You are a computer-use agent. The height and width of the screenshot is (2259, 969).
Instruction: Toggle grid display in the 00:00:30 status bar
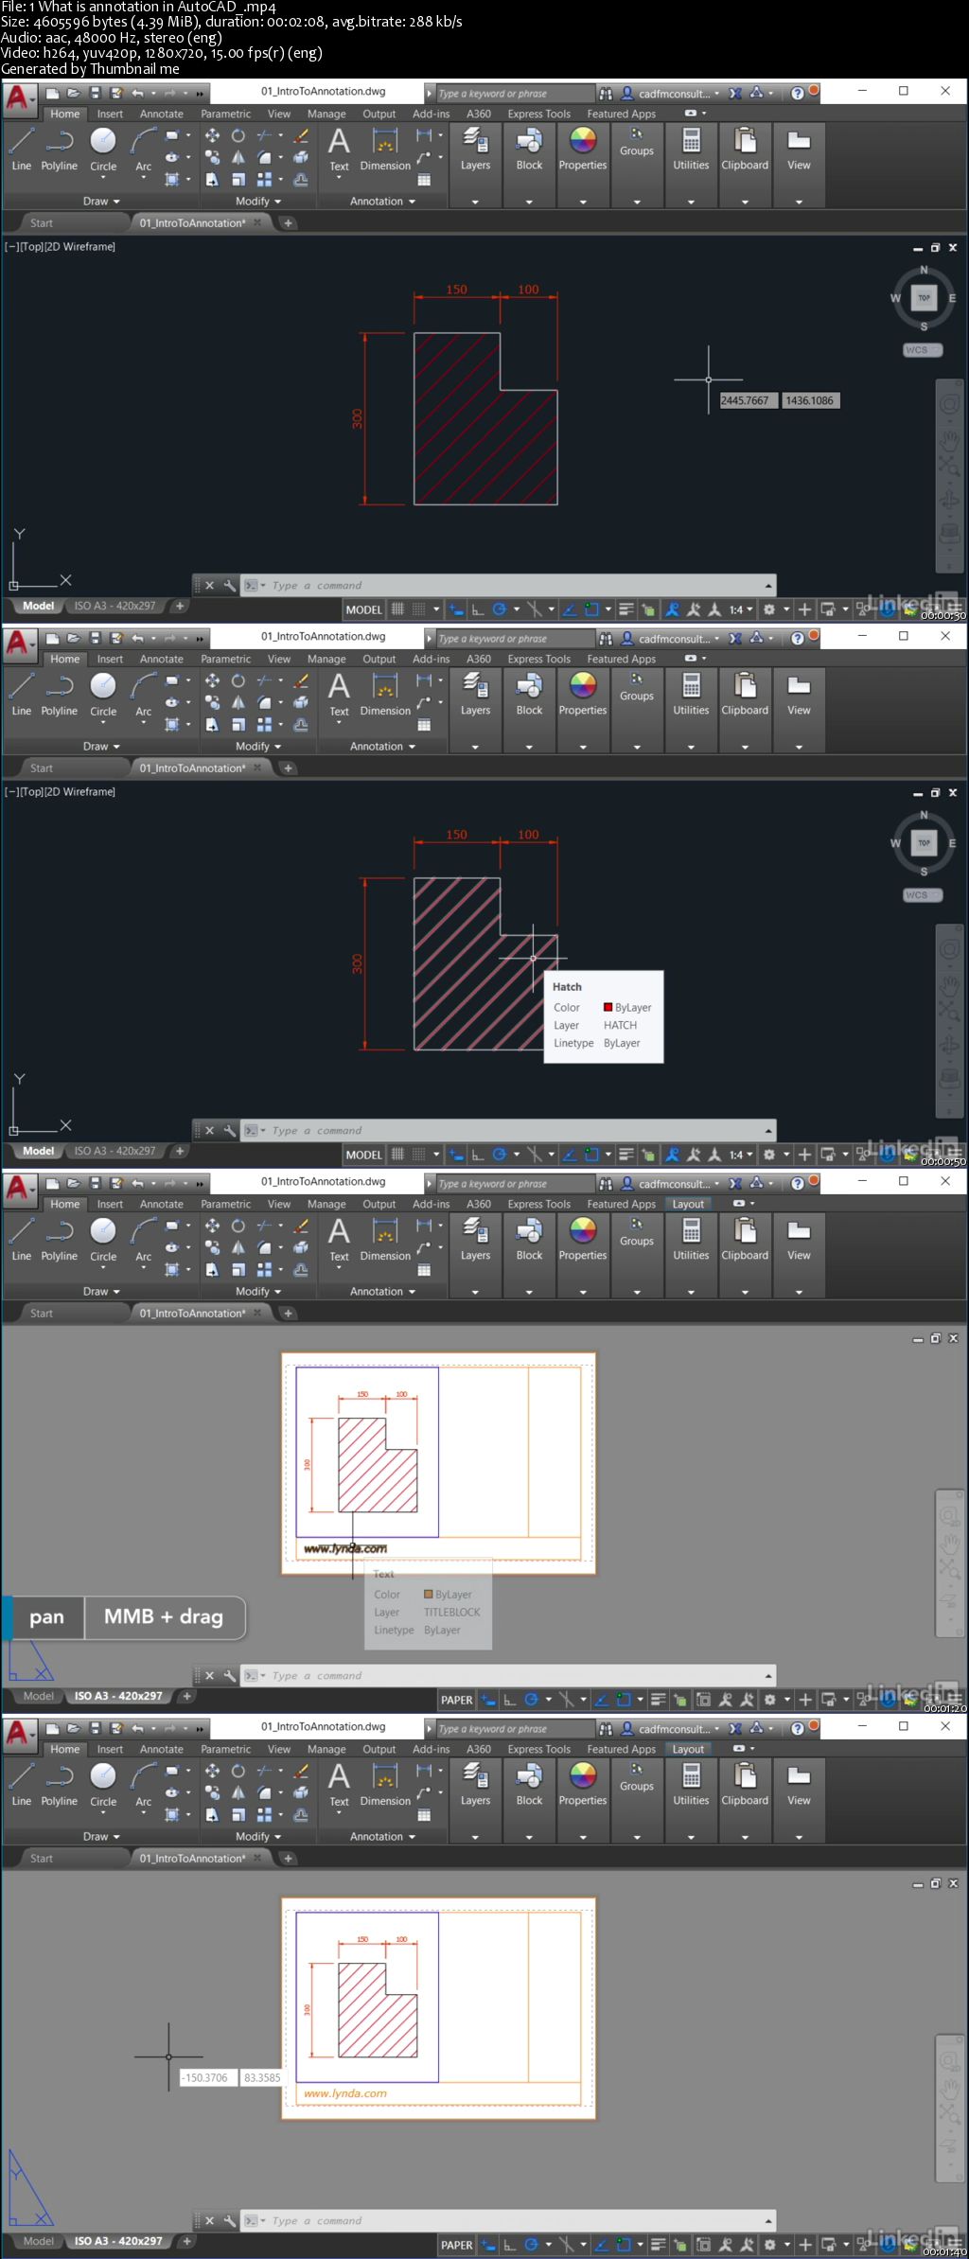point(398,609)
